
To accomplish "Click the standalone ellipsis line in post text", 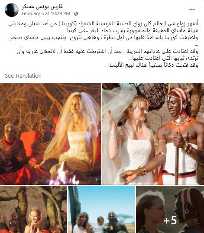I will 196,45.
